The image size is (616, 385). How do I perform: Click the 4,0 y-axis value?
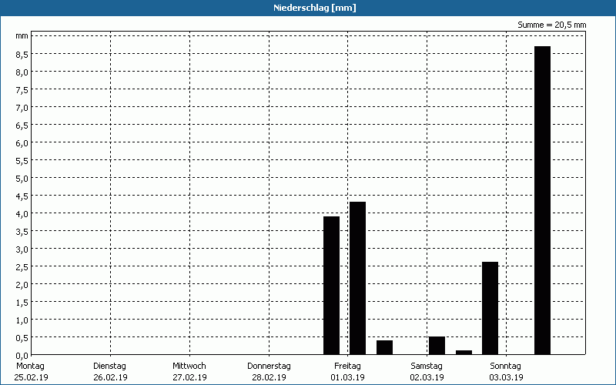coord(22,214)
